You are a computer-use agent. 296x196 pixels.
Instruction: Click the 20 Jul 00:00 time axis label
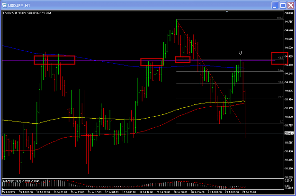[x=164, y=192]
